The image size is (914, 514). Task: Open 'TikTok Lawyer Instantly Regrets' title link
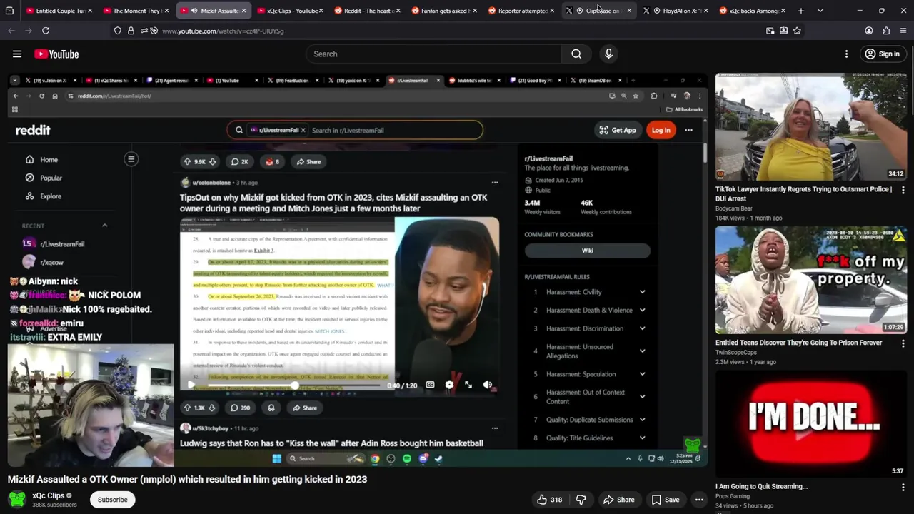[803, 194]
